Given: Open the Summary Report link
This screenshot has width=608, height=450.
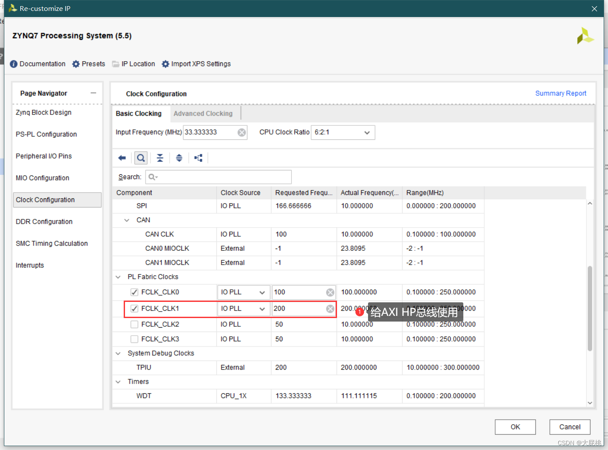Looking at the screenshot, I should pos(561,93).
